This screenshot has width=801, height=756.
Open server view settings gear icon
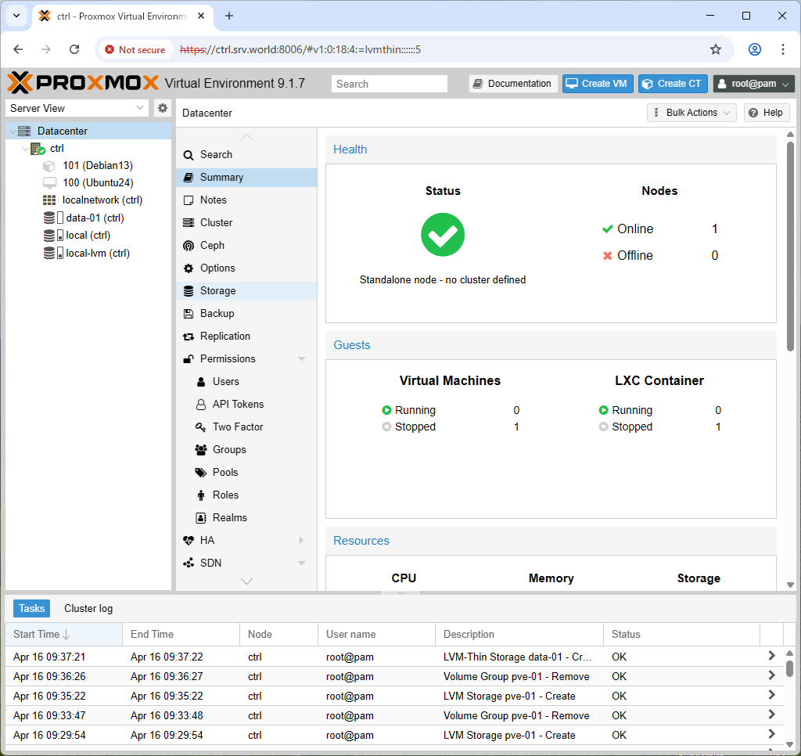click(163, 108)
